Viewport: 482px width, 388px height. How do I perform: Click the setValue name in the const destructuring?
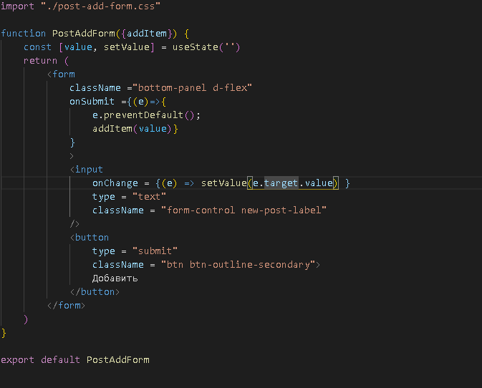[x=127, y=47]
